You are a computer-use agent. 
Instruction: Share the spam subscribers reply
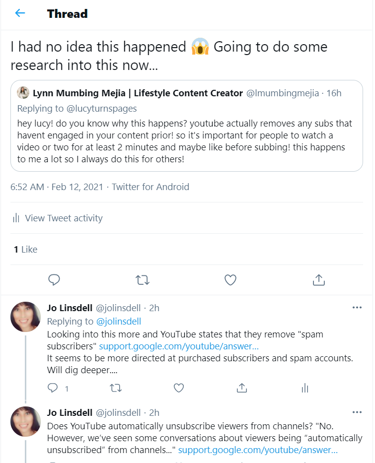[242, 388]
